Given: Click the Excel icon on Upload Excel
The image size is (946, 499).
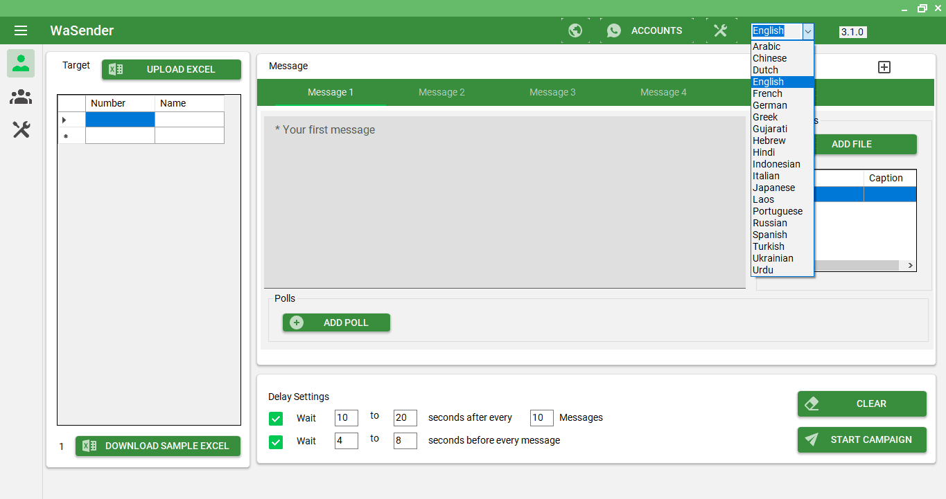Looking at the screenshot, I should pos(116,69).
